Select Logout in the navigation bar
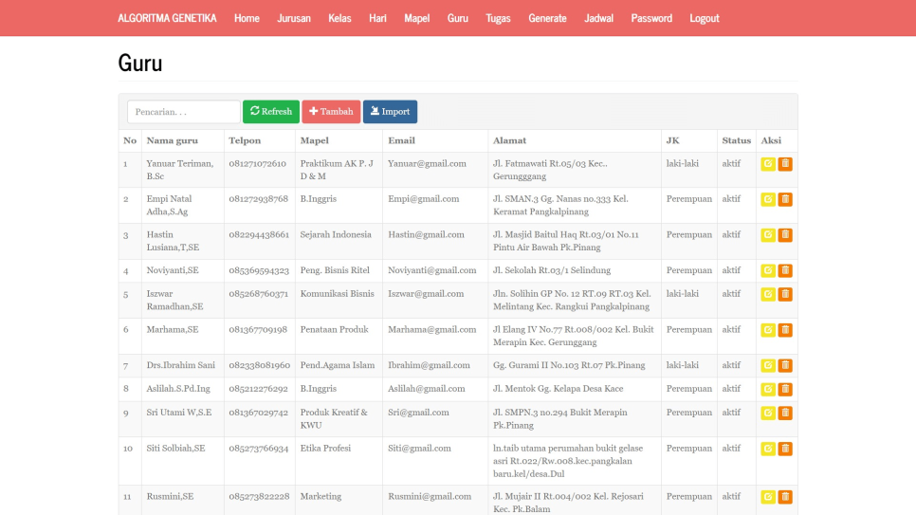Image resolution: width=916 pixels, height=515 pixels. click(704, 18)
